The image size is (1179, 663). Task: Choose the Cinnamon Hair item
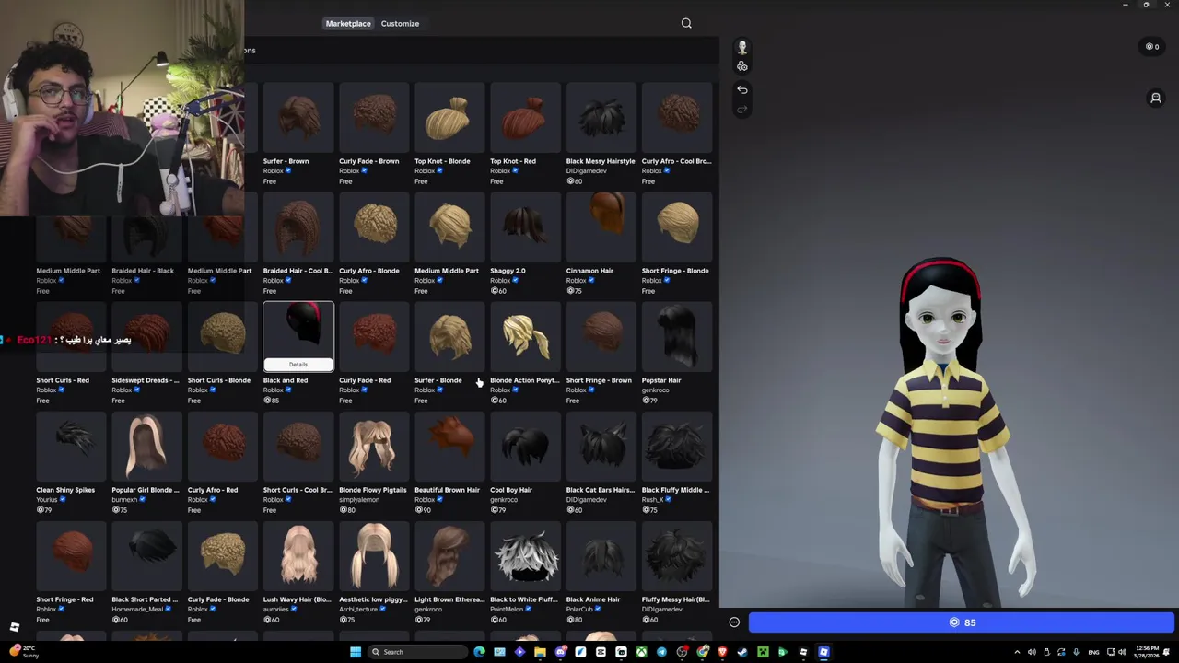[601, 244]
